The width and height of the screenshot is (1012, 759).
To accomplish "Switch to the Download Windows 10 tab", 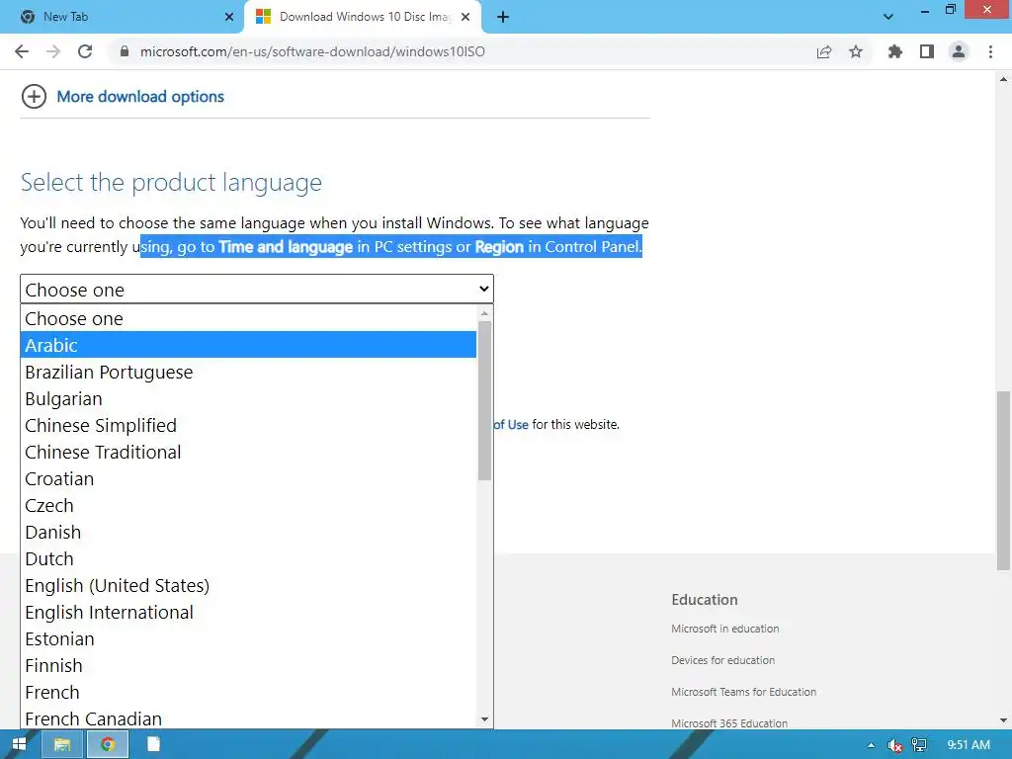I will click(x=363, y=17).
